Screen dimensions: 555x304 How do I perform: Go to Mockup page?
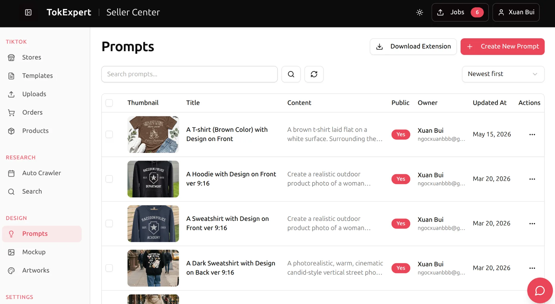click(42, 252)
